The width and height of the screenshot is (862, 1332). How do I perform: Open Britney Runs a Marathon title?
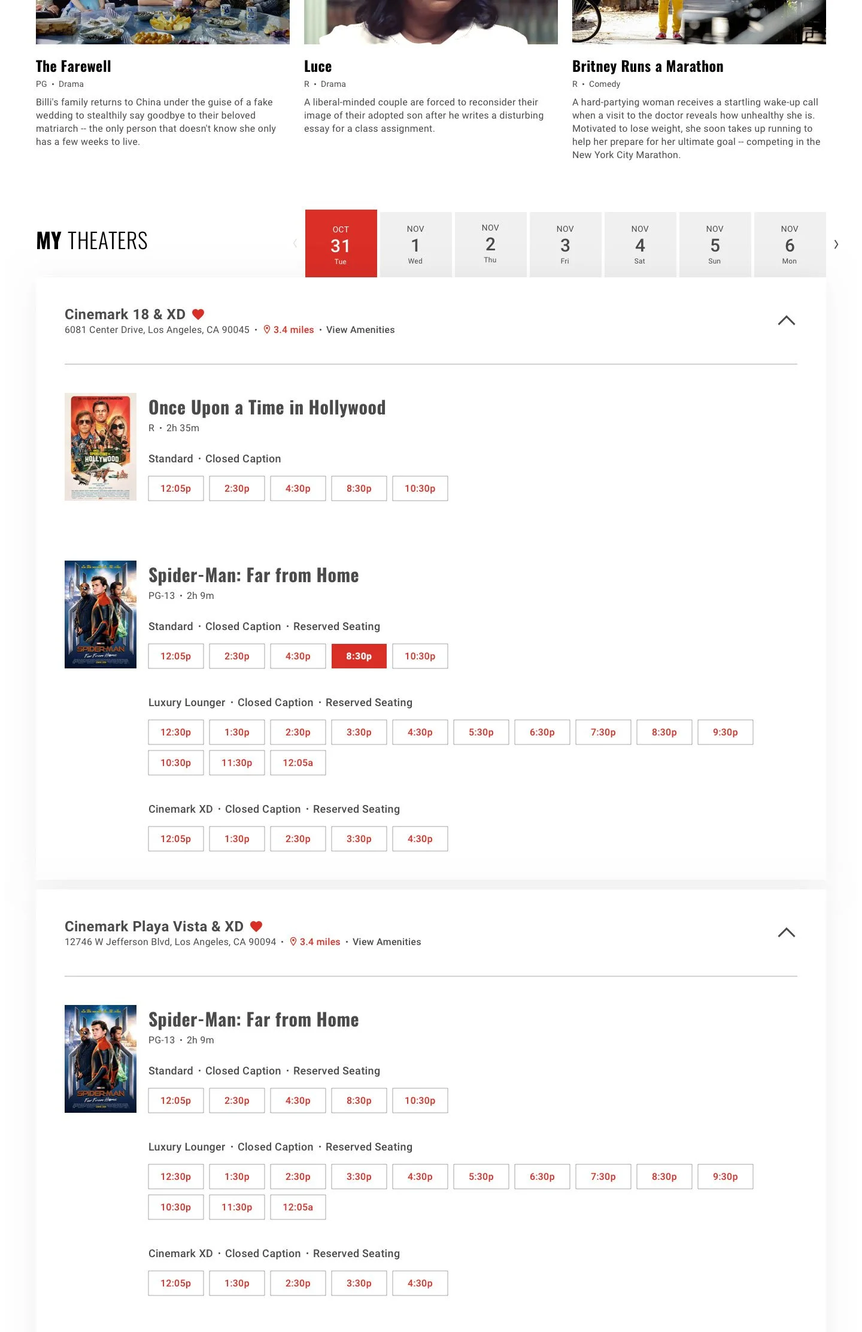point(648,66)
